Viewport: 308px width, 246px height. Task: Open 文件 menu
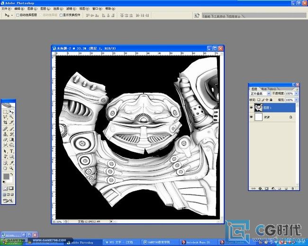tap(6, 9)
